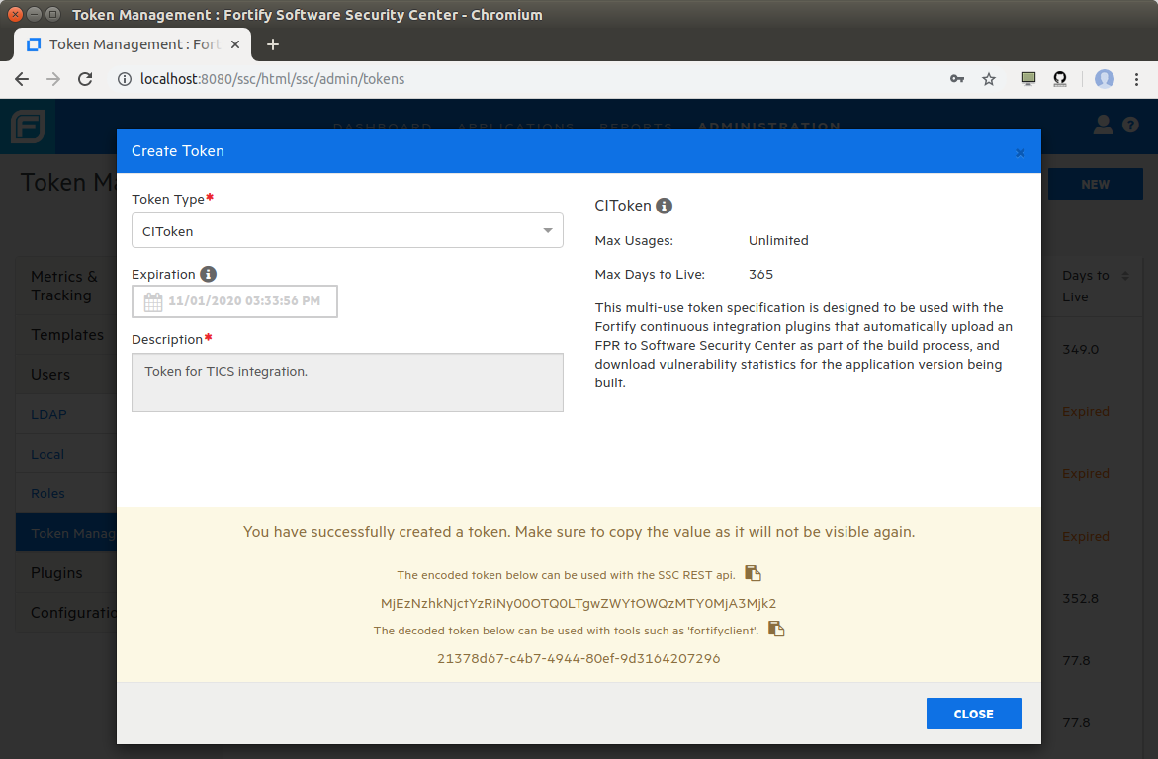The width and height of the screenshot is (1158, 759).
Task: Open Plugins in the sidebar
Action: pos(66,573)
